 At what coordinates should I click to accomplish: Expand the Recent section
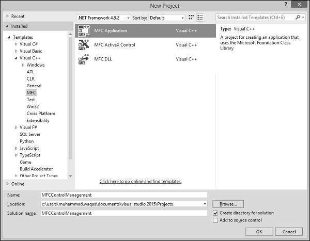pos(8,16)
